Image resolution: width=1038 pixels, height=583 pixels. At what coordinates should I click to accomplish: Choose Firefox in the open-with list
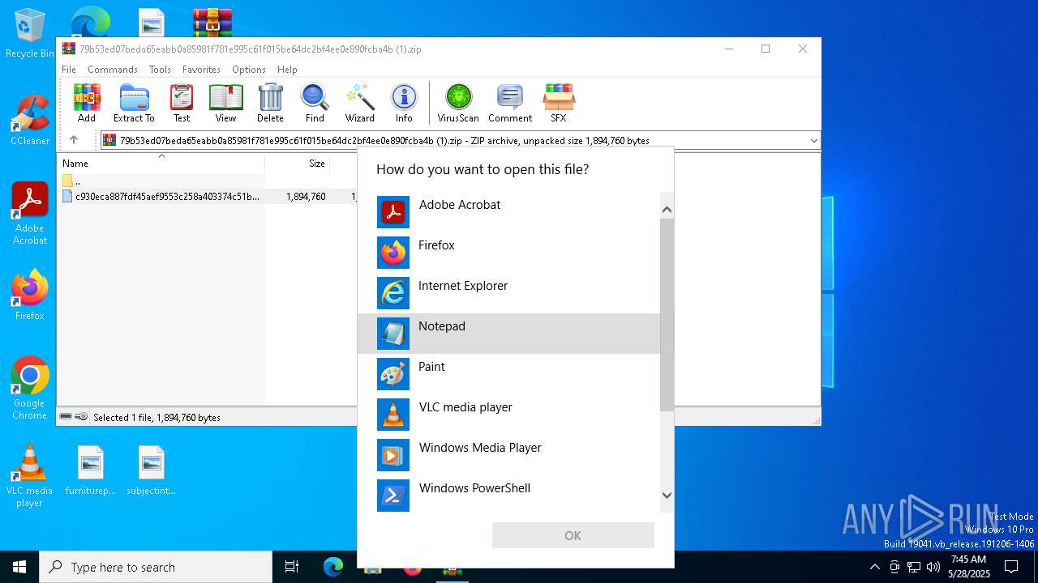(509, 253)
